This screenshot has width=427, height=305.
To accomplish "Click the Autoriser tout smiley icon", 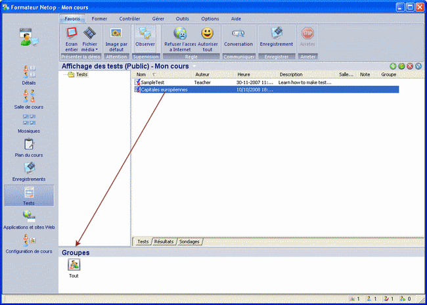I will (x=208, y=34).
